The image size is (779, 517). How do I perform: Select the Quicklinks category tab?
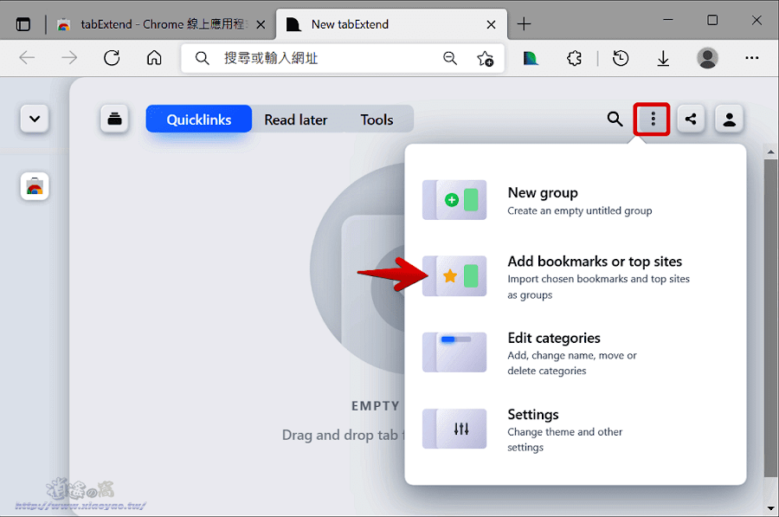[x=199, y=120]
